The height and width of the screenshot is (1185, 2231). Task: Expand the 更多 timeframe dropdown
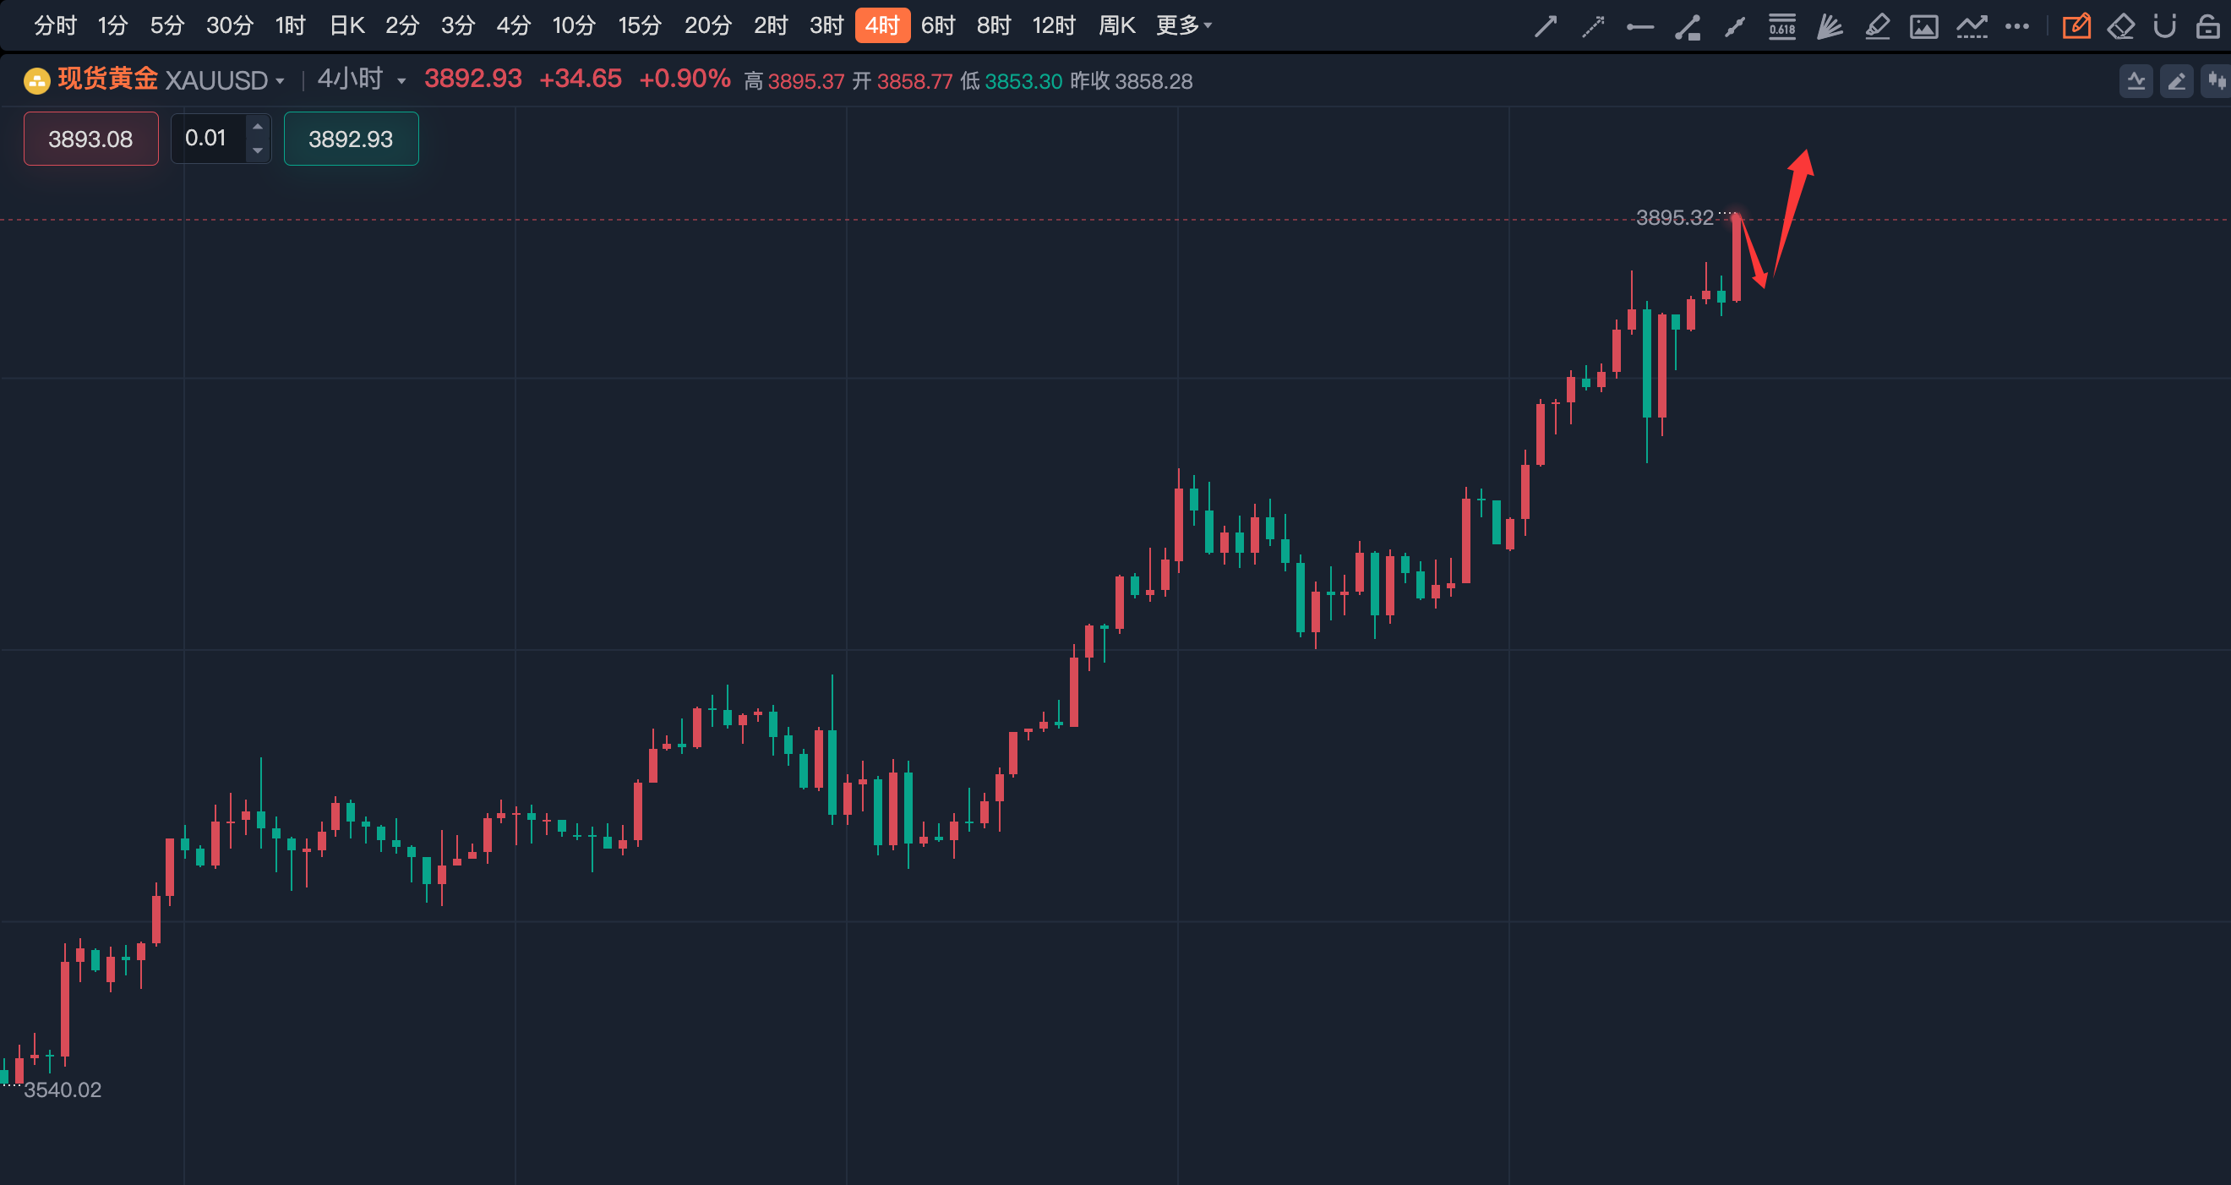(x=1183, y=26)
